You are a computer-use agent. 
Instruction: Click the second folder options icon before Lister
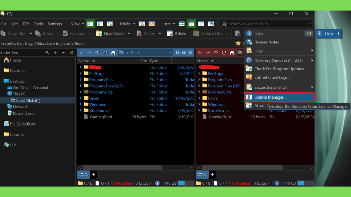click(152, 24)
